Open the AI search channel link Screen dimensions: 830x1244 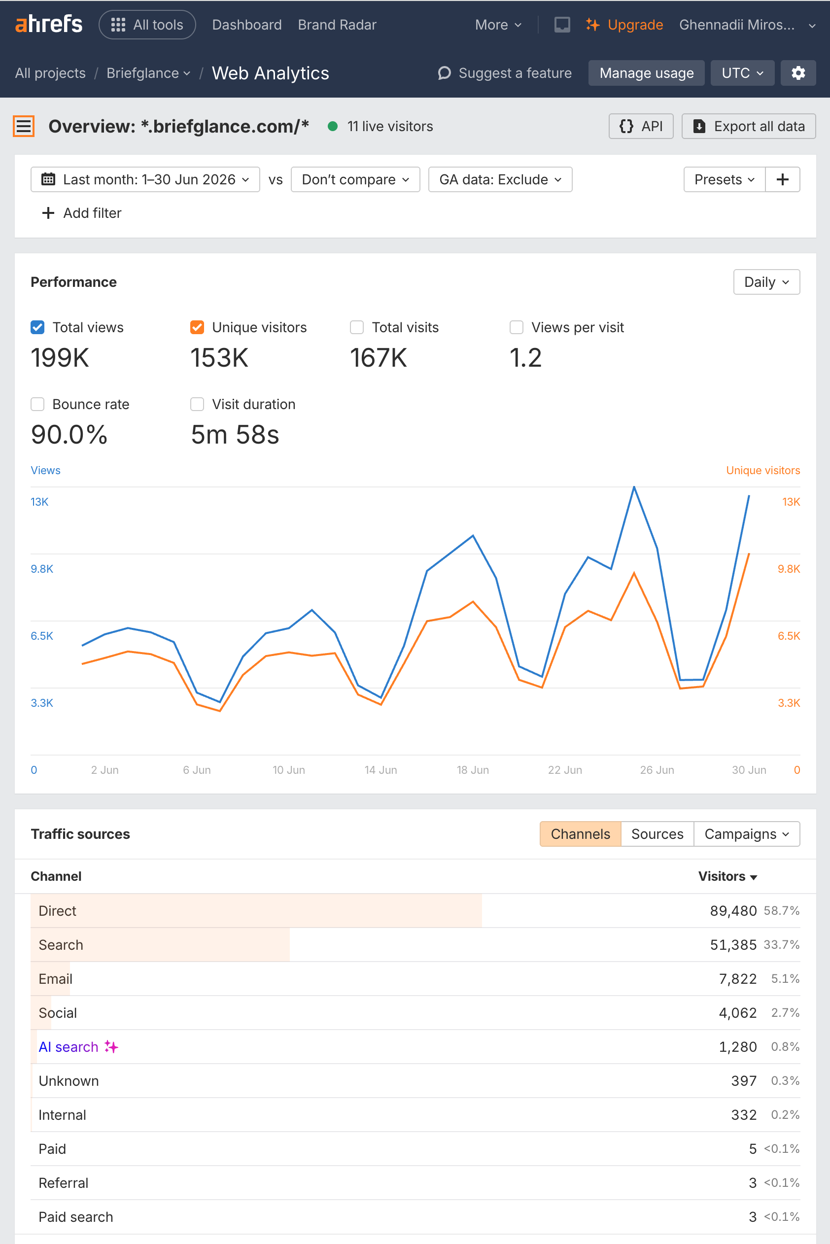69,1046
